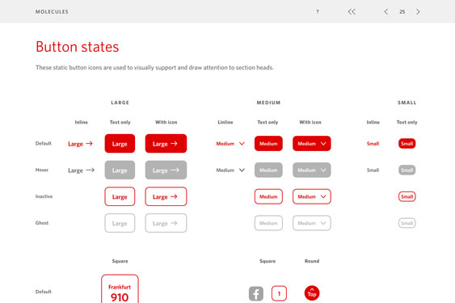Screen dimensions: 455x303
Task: Click the Button states page title
Action: 78,47
